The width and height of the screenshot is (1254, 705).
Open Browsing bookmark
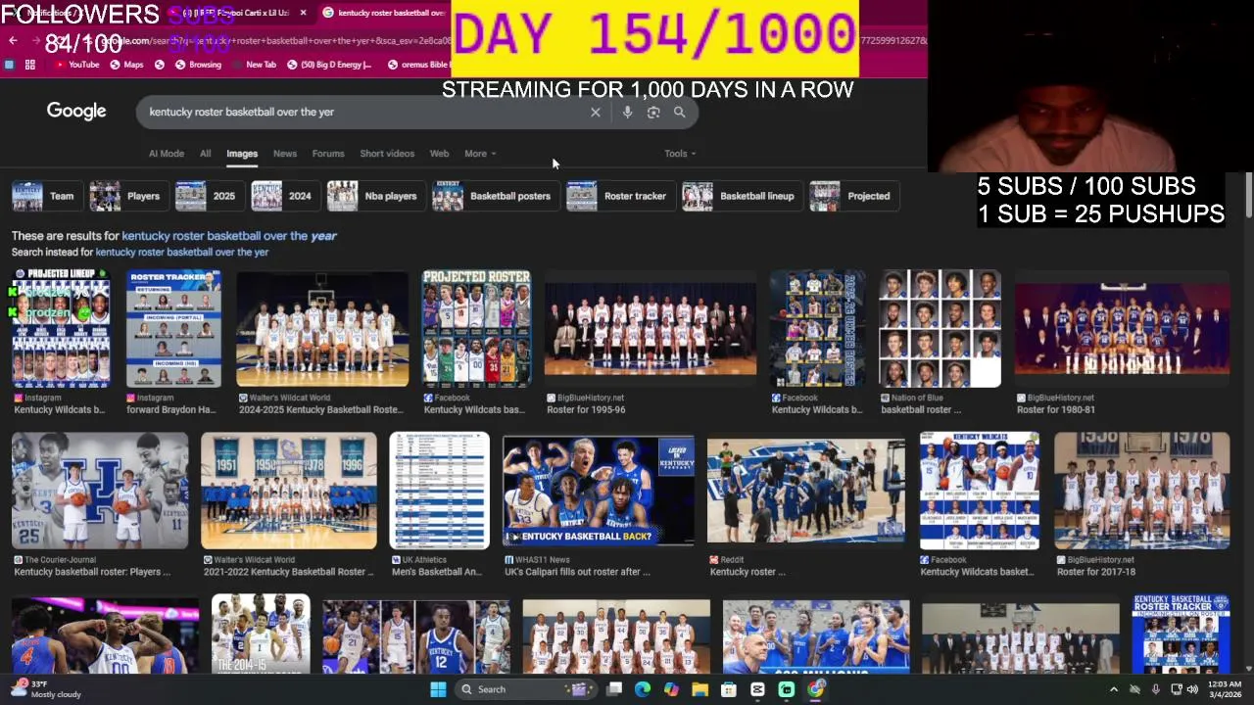(x=198, y=65)
